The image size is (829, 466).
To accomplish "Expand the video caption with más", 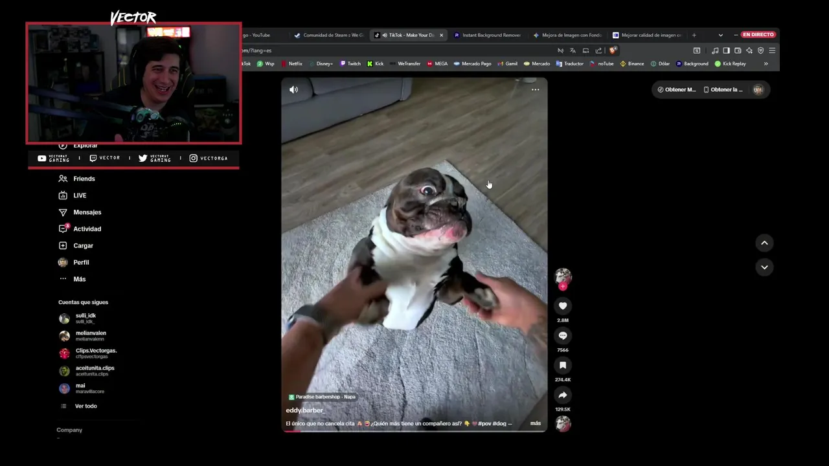I will pyautogui.click(x=536, y=423).
